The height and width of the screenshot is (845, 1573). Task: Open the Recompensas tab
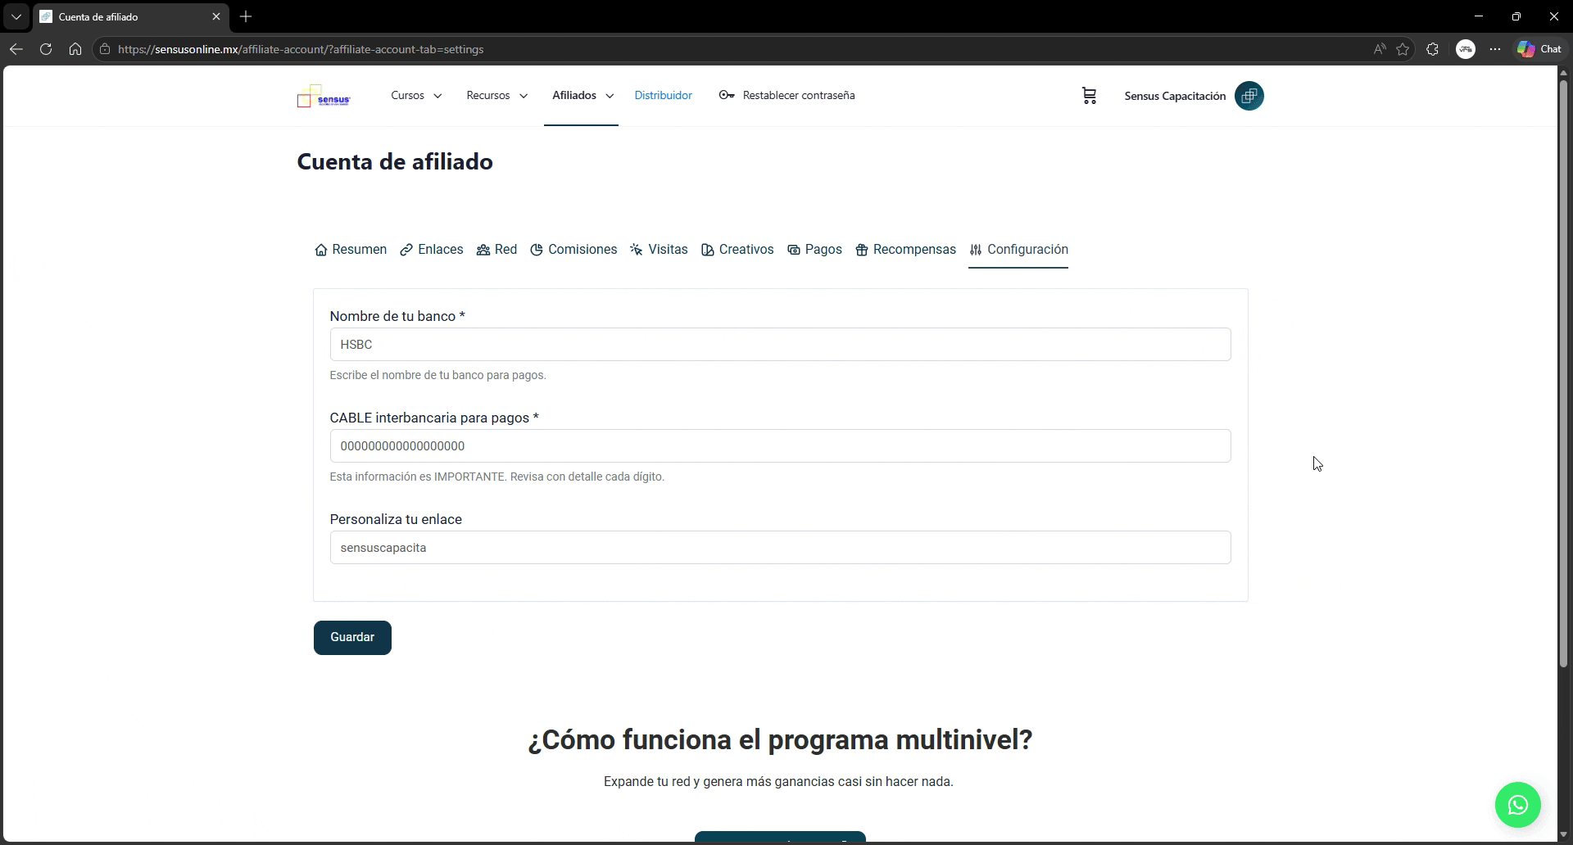click(x=905, y=250)
